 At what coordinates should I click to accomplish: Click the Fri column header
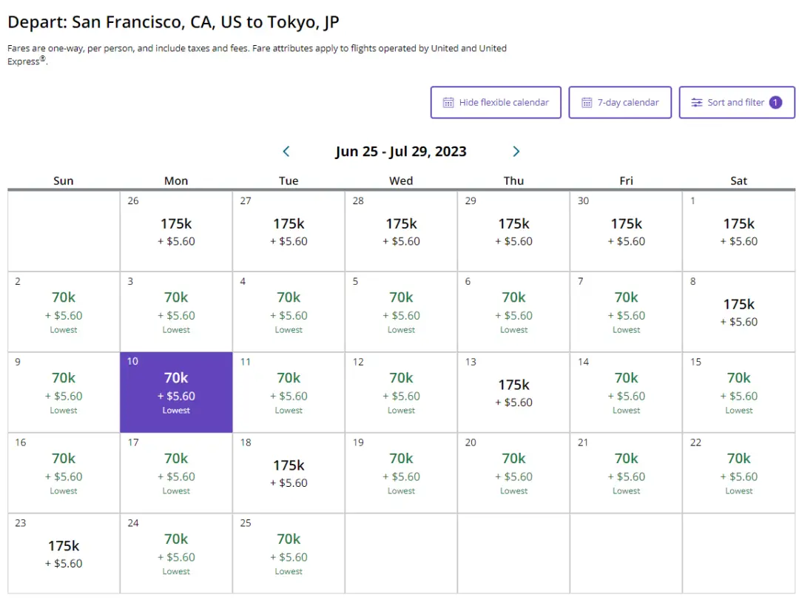click(x=627, y=181)
